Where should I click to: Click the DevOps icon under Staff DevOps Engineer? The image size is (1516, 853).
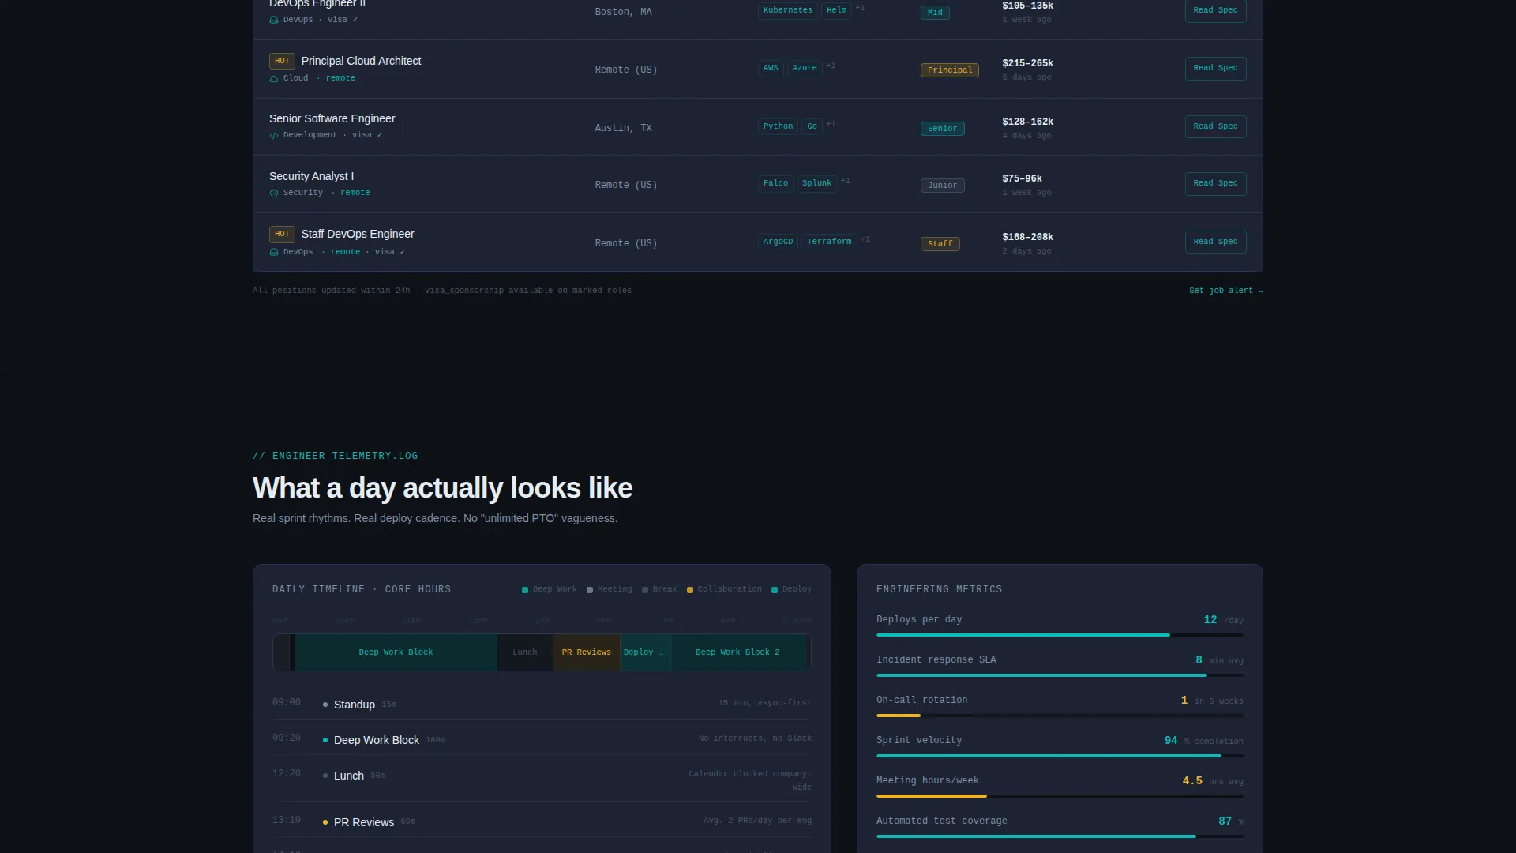[274, 253]
